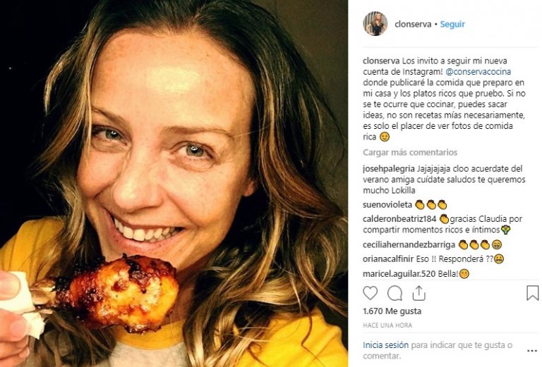The image size is (542, 367).
Task: Open josephalegria's profile from the comments
Action: pos(395,169)
